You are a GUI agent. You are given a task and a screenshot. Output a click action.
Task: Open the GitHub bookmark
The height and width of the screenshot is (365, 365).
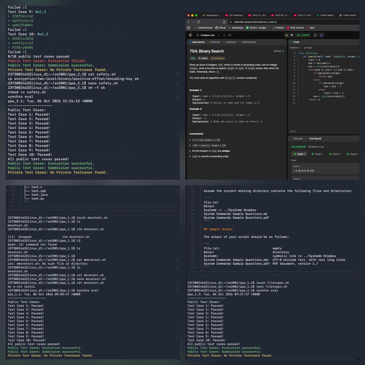pos(221,28)
